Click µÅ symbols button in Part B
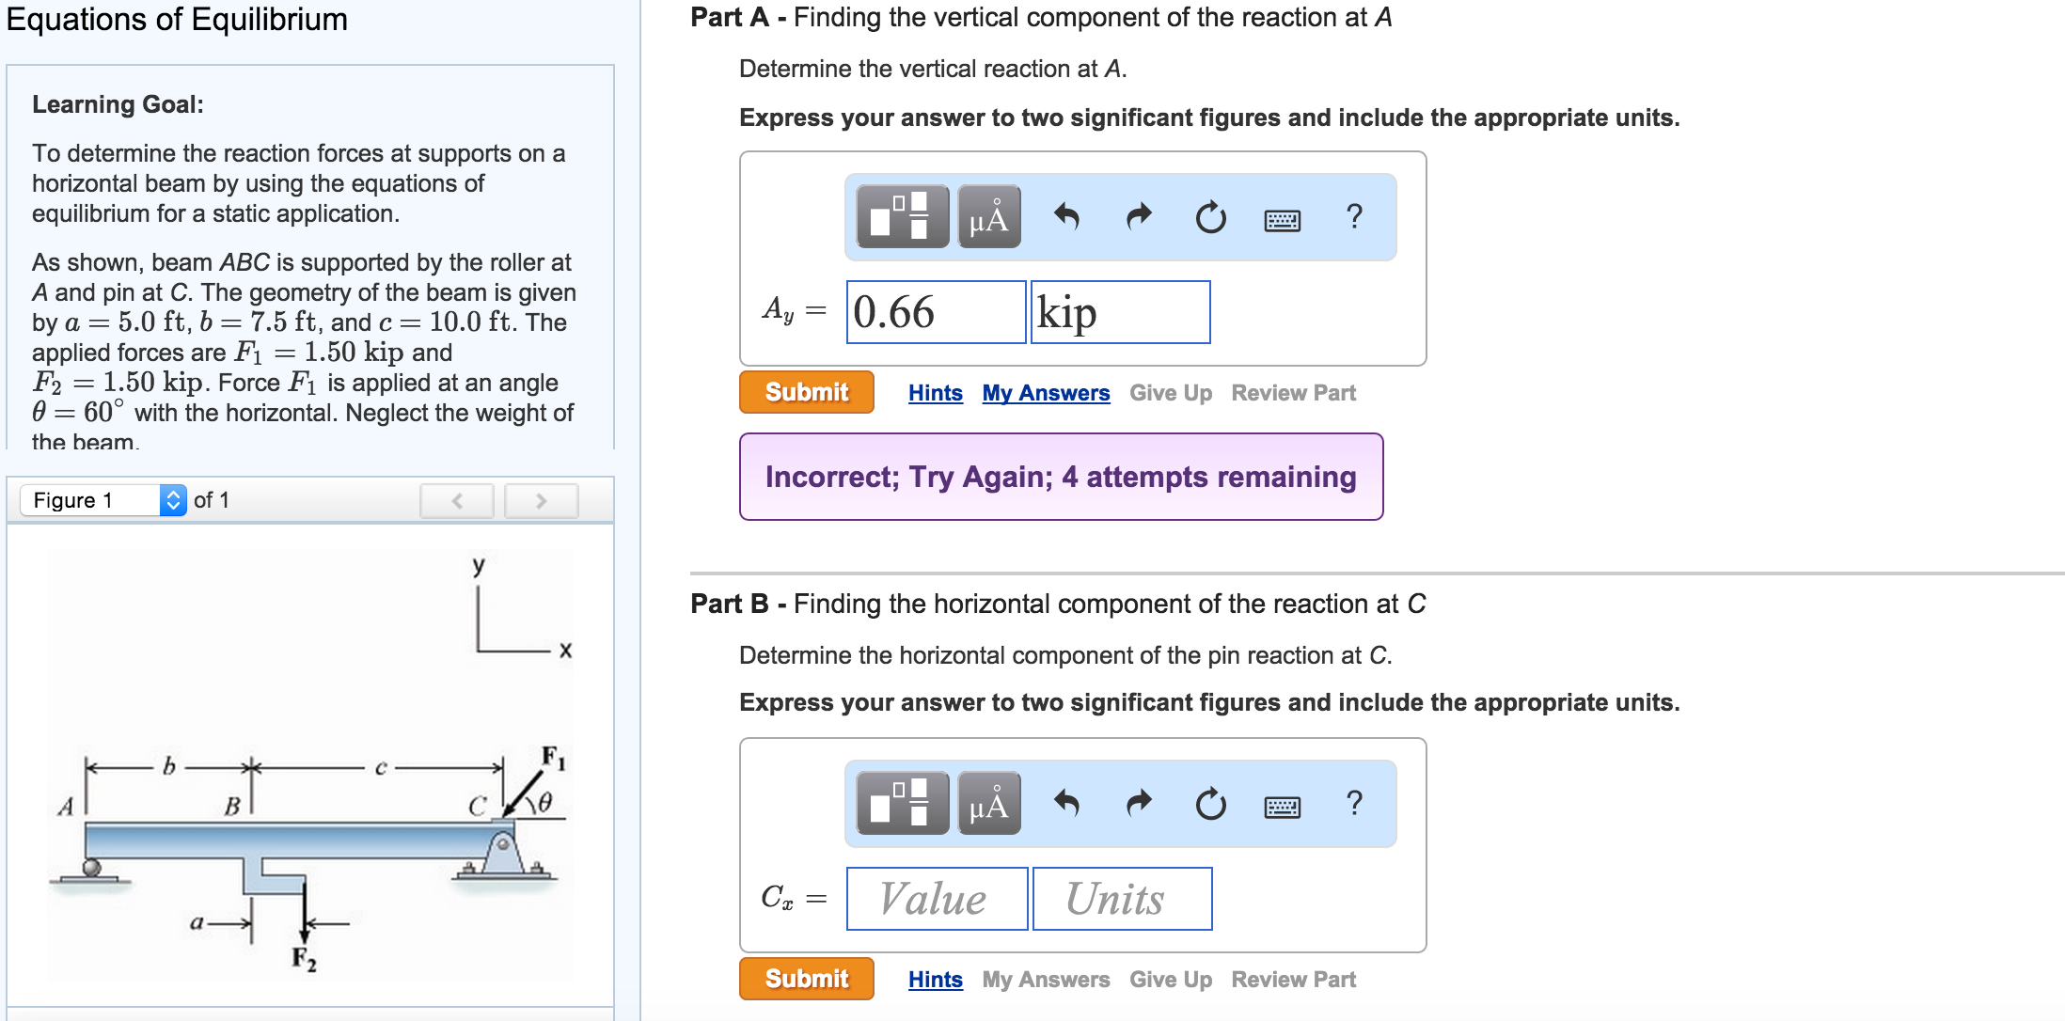Viewport: 2065px width, 1021px height. click(x=989, y=804)
